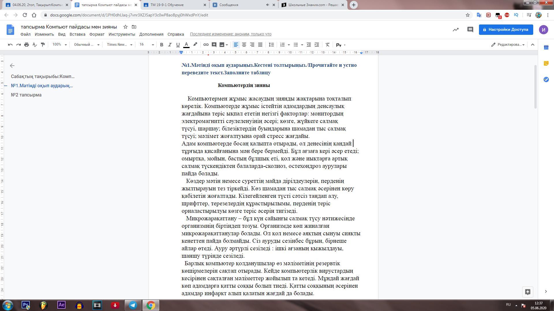This screenshot has width=554, height=311.
Task: Open the line spacing options
Action: coord(271,45)
